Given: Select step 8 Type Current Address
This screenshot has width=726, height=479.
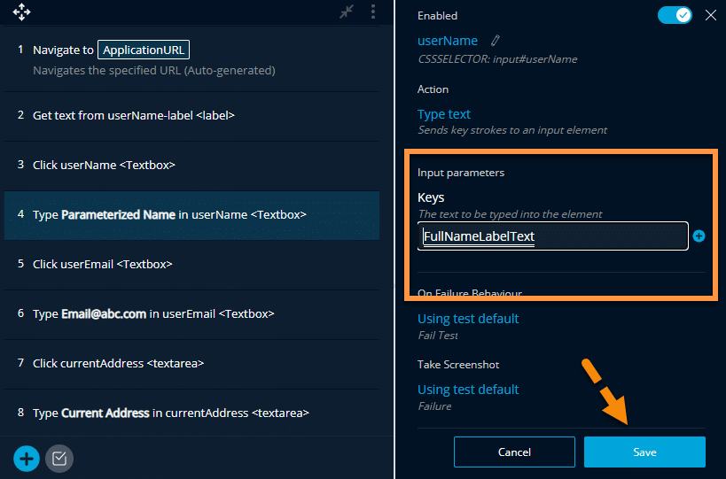Looking at the screenshot, I should pos(191,413).
